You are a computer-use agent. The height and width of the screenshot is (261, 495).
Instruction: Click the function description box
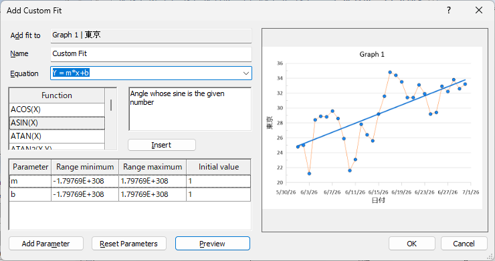(x=190, y=109)
